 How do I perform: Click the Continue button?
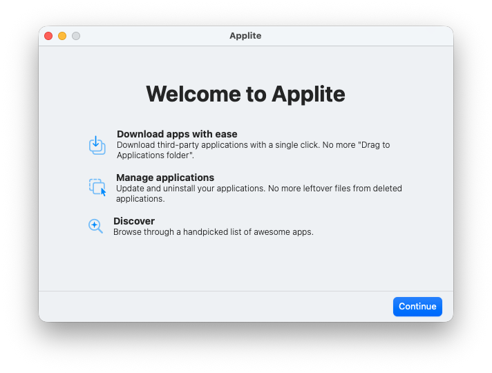pos(417,306)
